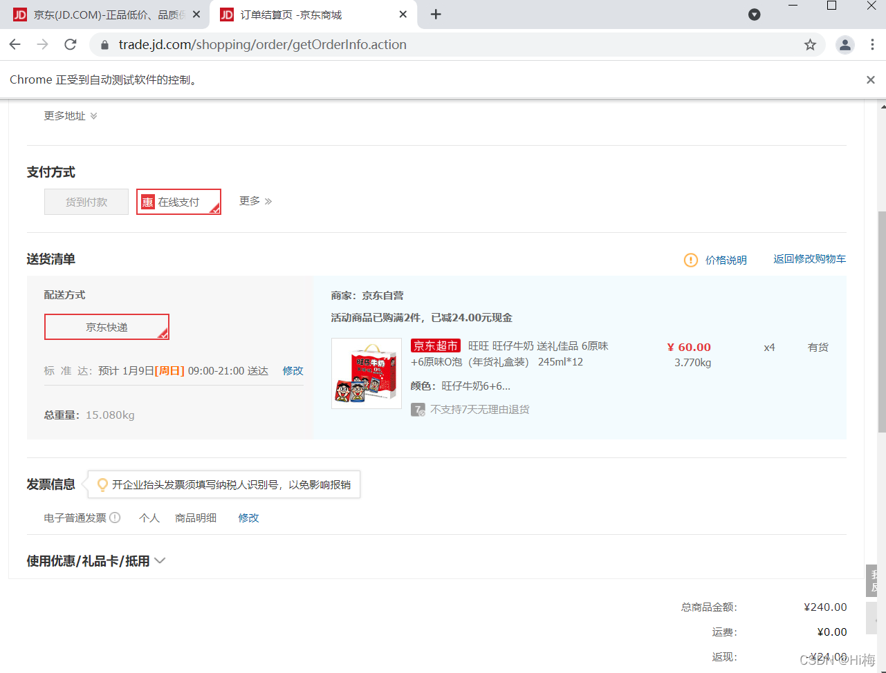Select 京东快递 delivery method
This screenshot has height=673, width=886.
(x=107, y=327)
